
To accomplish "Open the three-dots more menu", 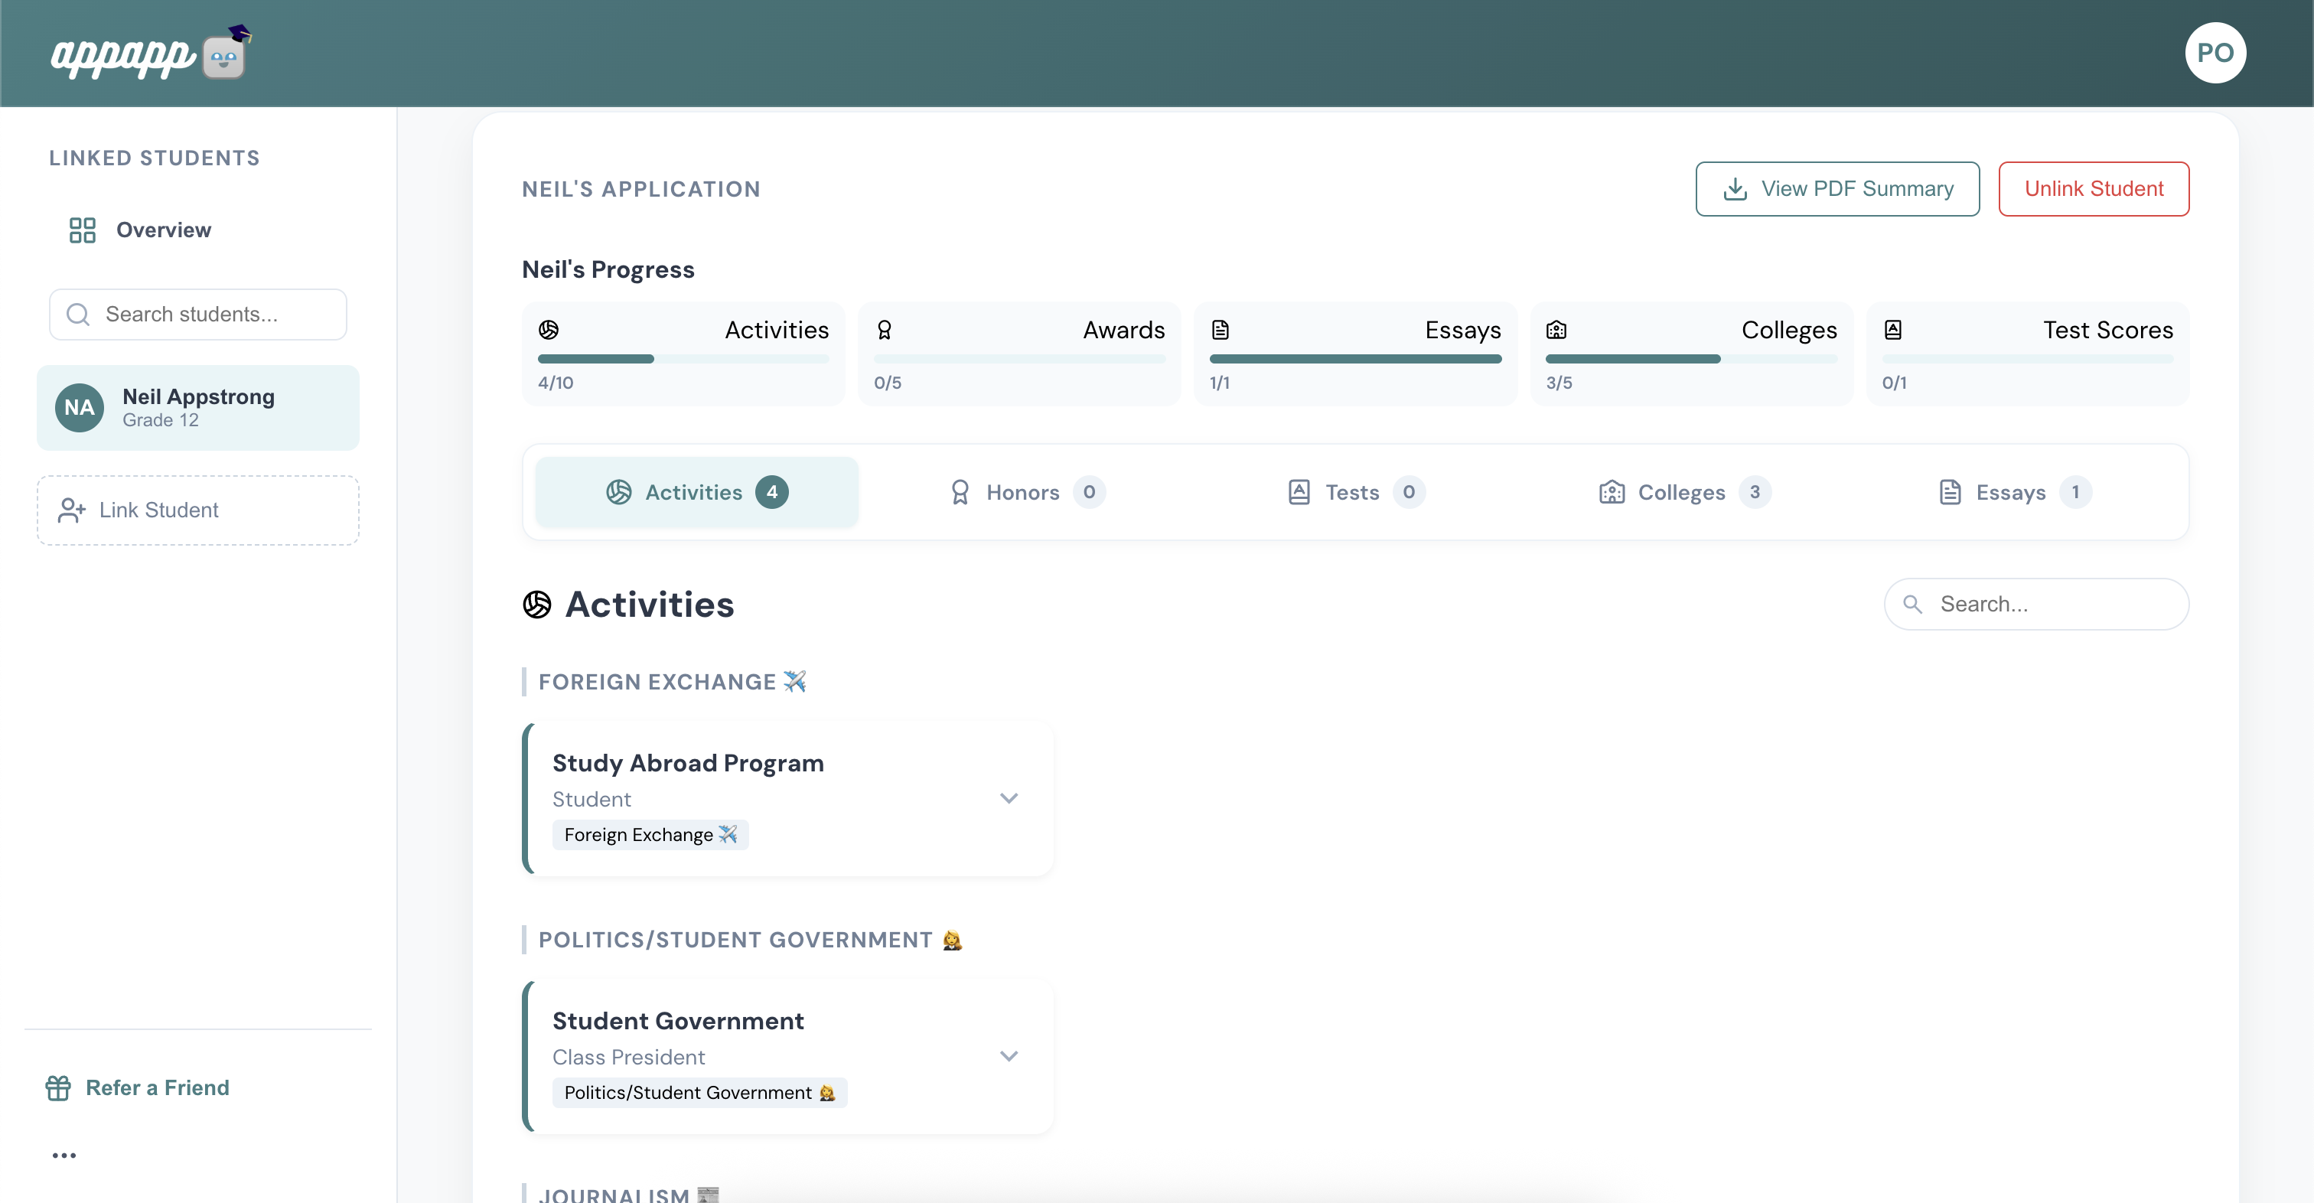I will point(64,1156).
